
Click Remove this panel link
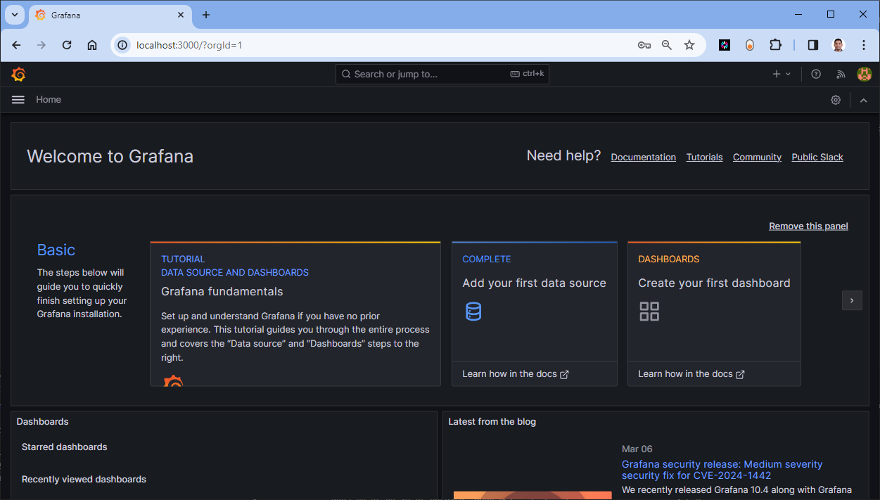coord(808,226)
